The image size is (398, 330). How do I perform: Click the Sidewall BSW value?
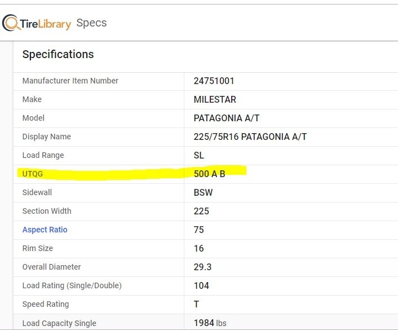point(202,192)
